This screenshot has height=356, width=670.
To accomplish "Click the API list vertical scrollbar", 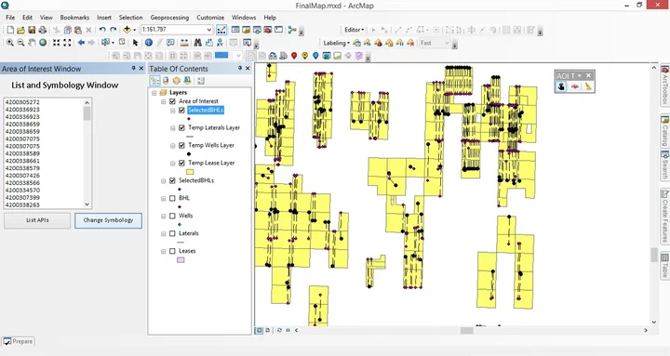I will click(x=87, y=153).
